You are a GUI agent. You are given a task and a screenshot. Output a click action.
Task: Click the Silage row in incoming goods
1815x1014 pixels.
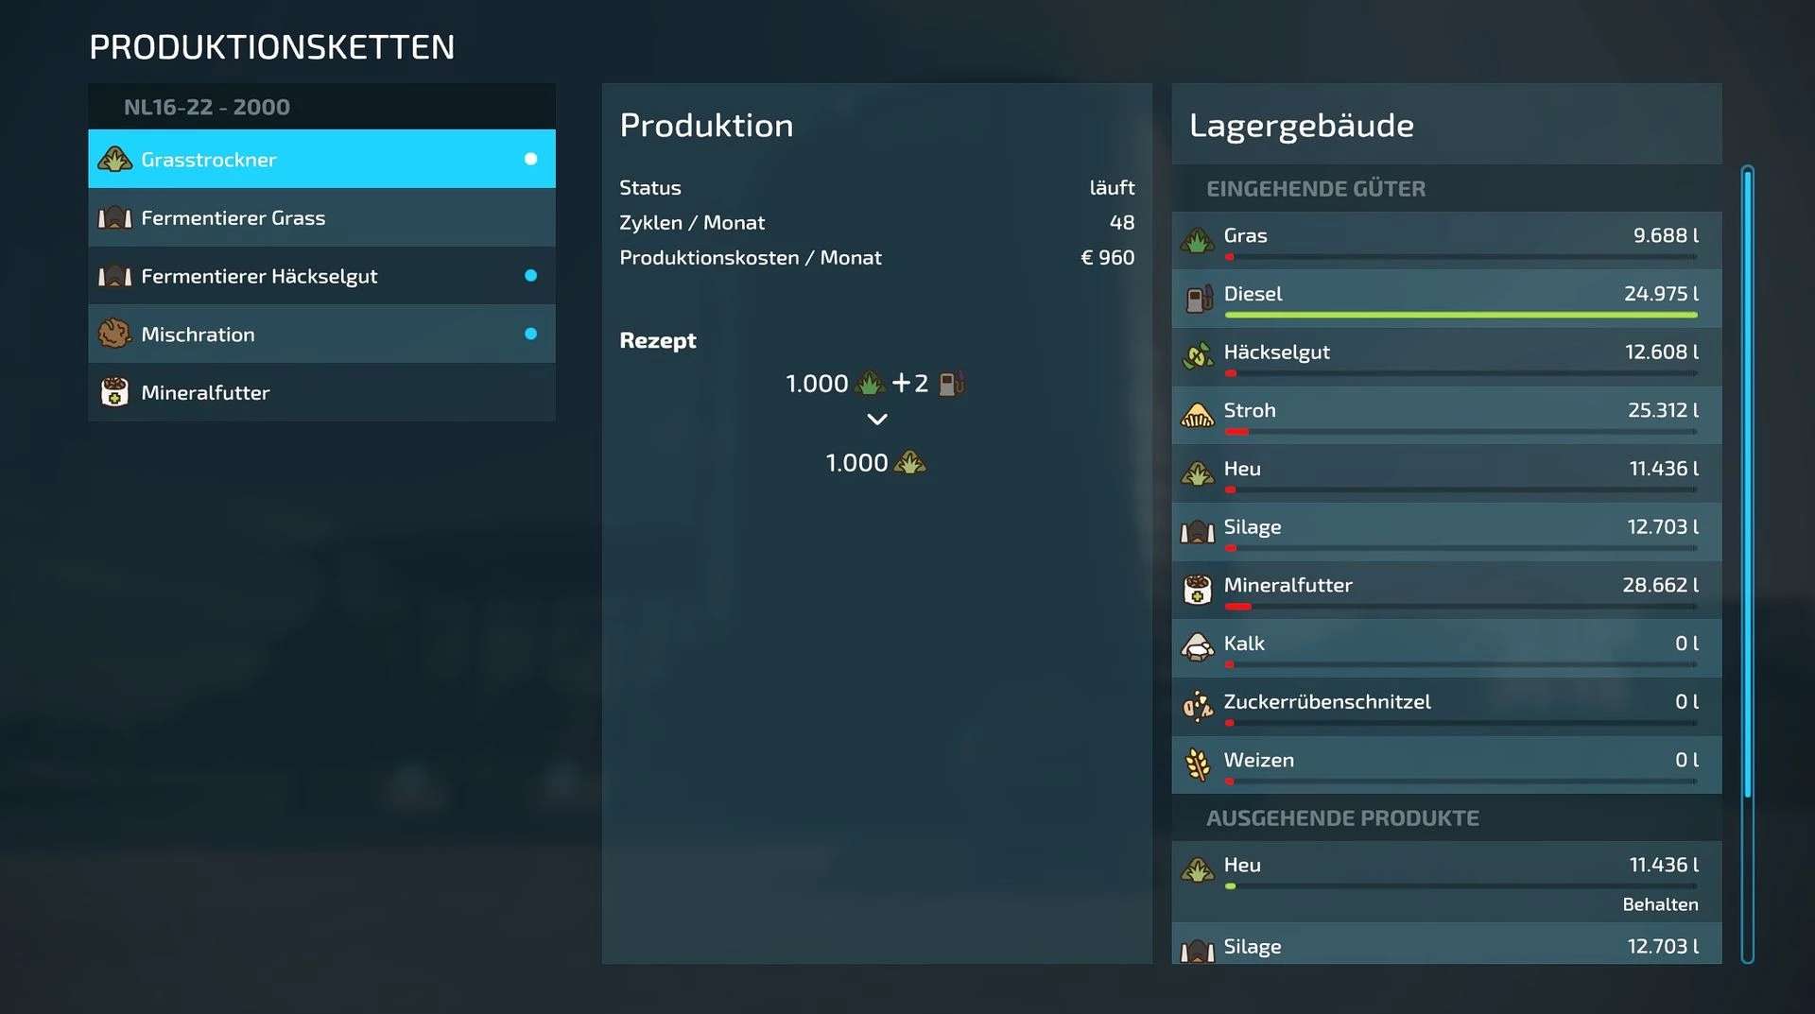pyautogui.click(x=1446, y=532)
